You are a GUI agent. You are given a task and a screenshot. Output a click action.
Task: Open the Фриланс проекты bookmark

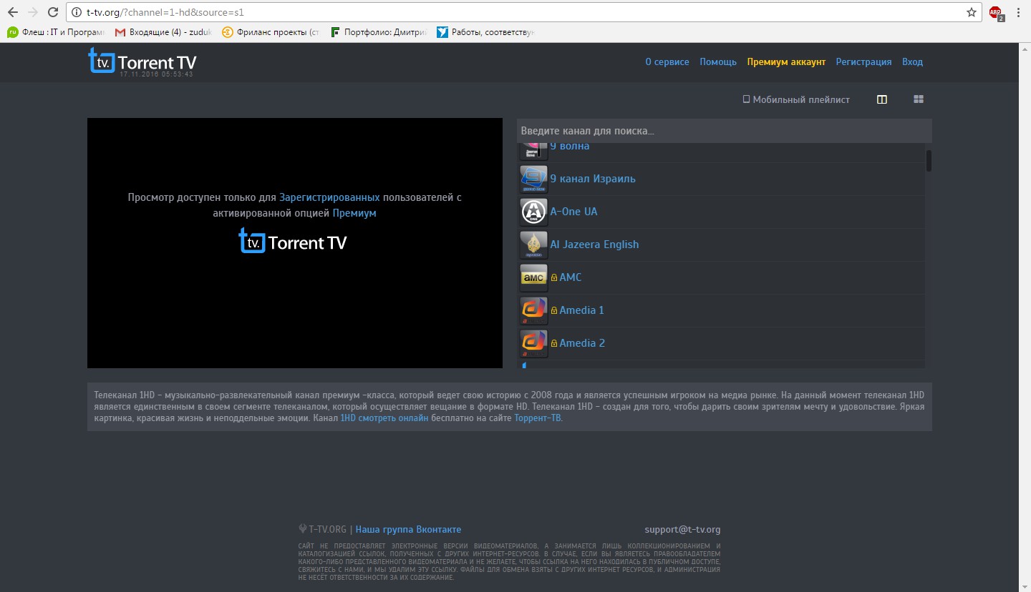click(271, 32)
